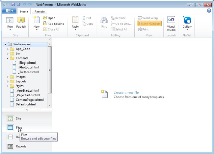Open the Reports workspace
The image size is (214, 154).
(x=27, y=146)
